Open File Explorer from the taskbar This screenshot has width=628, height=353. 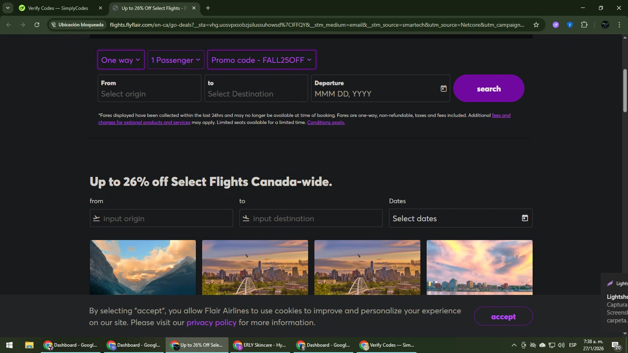[x=29, y=345]
